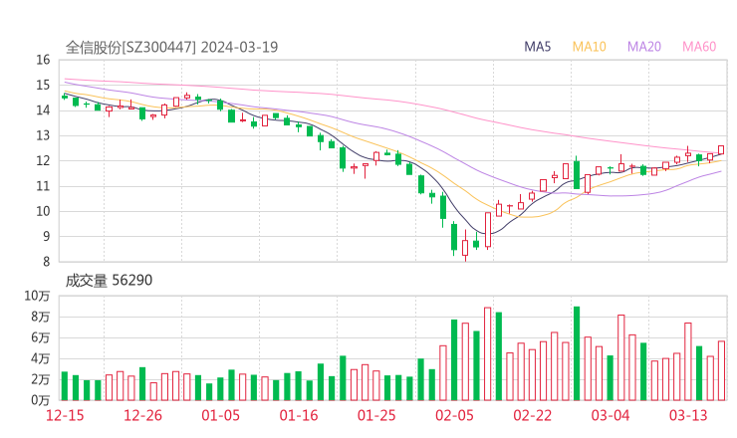
Task: Click the 03-04 date axis label
Action: [611, 415]
